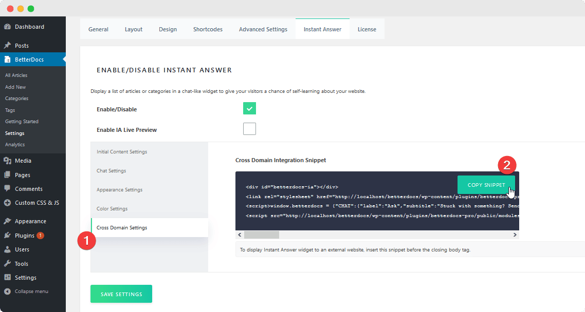
Task: Click the Save Settings button
Action: tap(121, 294)
